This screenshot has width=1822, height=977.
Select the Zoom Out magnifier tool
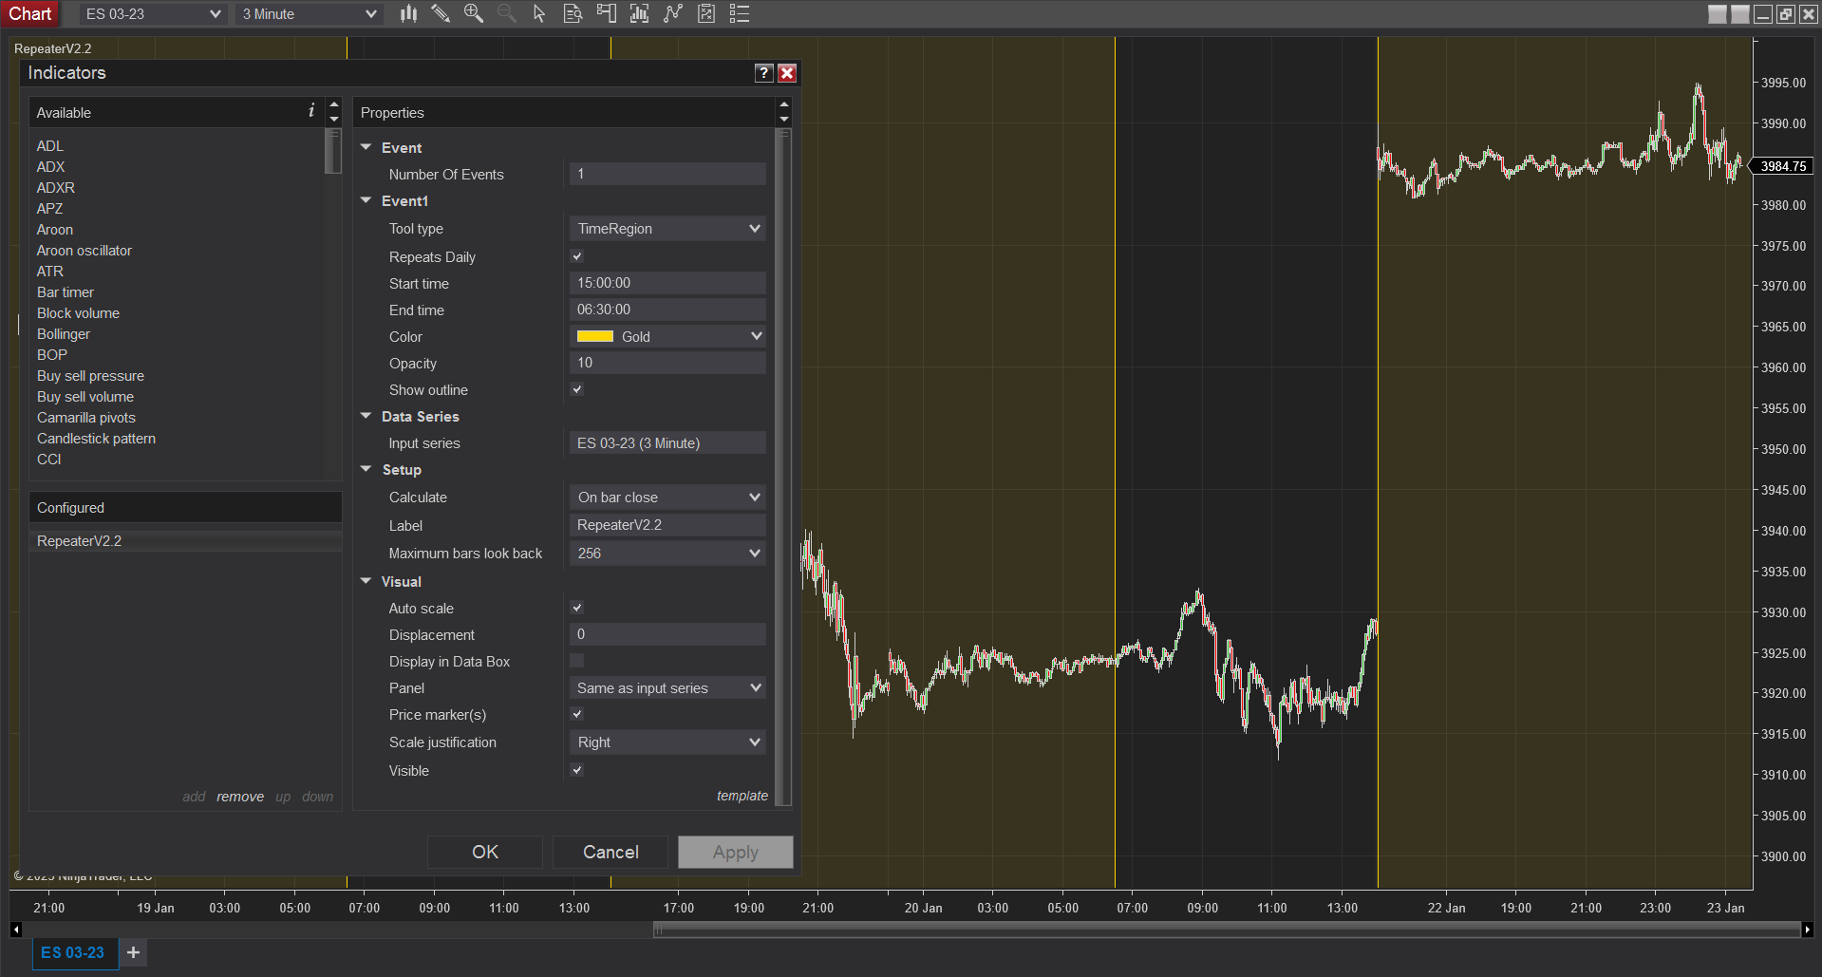507,13
